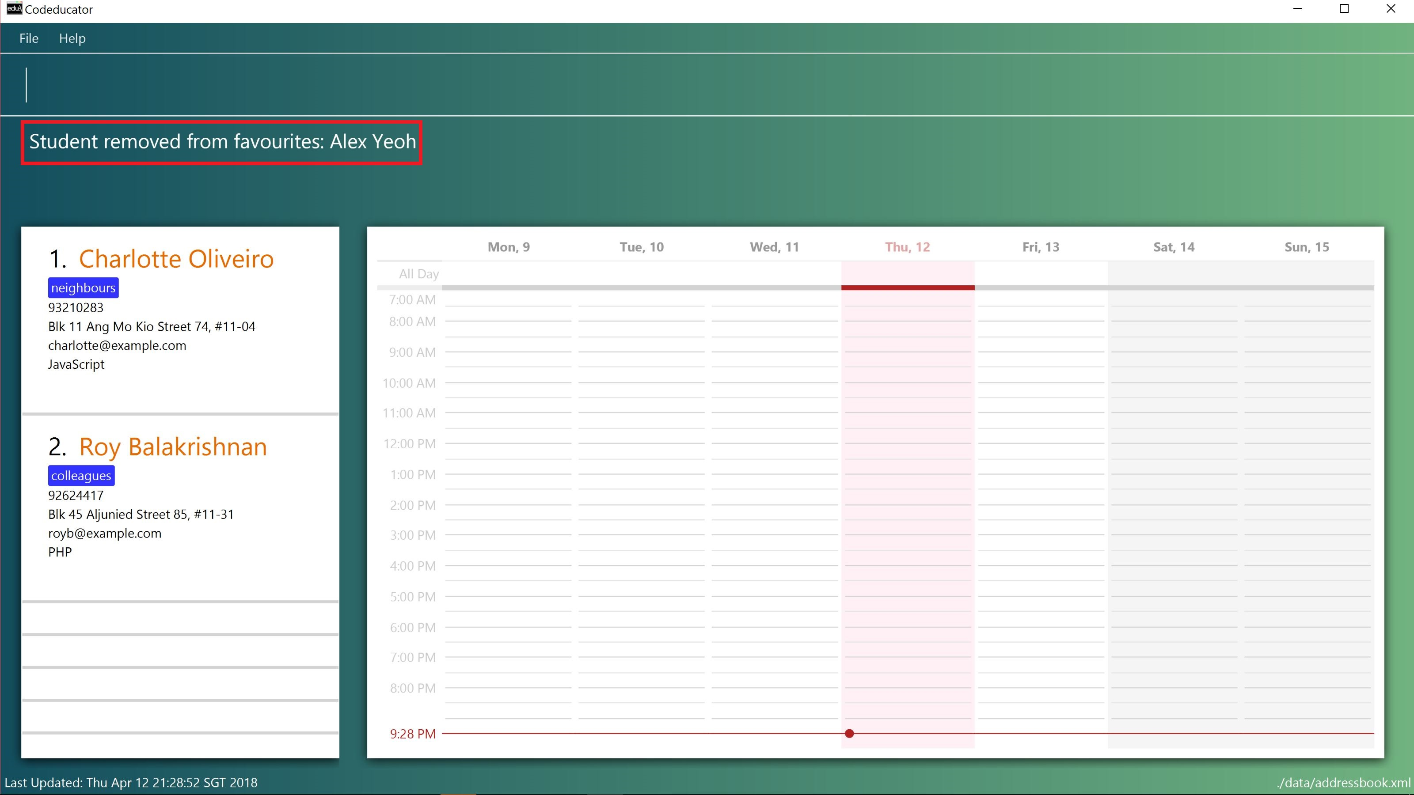Click email royb@example.com
1414x795 pixels.
point(105,533)
